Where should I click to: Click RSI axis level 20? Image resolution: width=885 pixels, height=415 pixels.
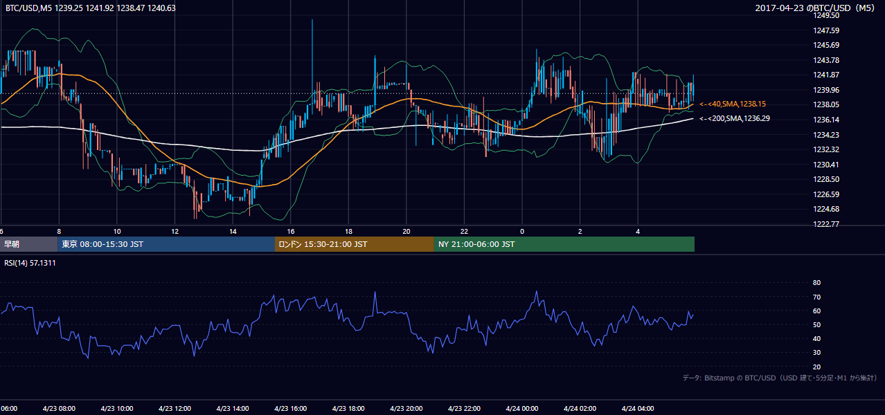tap(816, 367)
